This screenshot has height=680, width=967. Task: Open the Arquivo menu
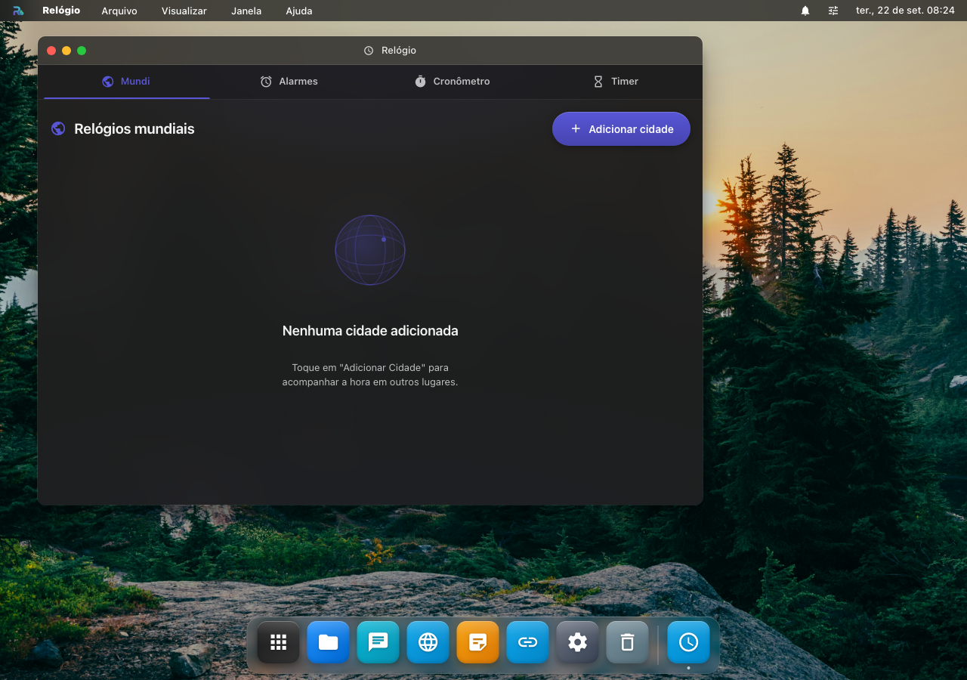coord(119,11)
